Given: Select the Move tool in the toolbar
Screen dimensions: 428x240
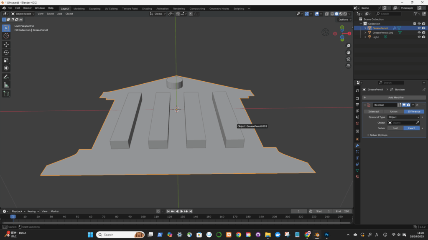Looking at the screenshot, I should click(6, 44).
